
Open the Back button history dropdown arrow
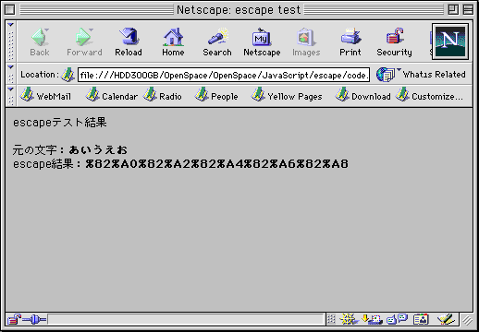[47, 30]
